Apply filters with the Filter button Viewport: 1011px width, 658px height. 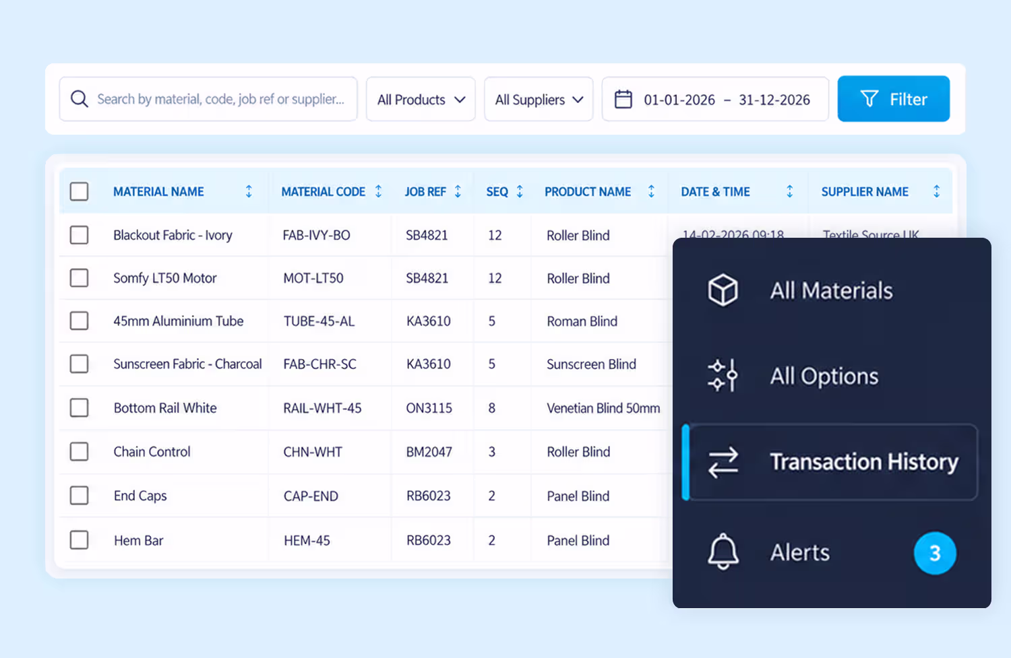pyautogui.click(x=894, y=99)
